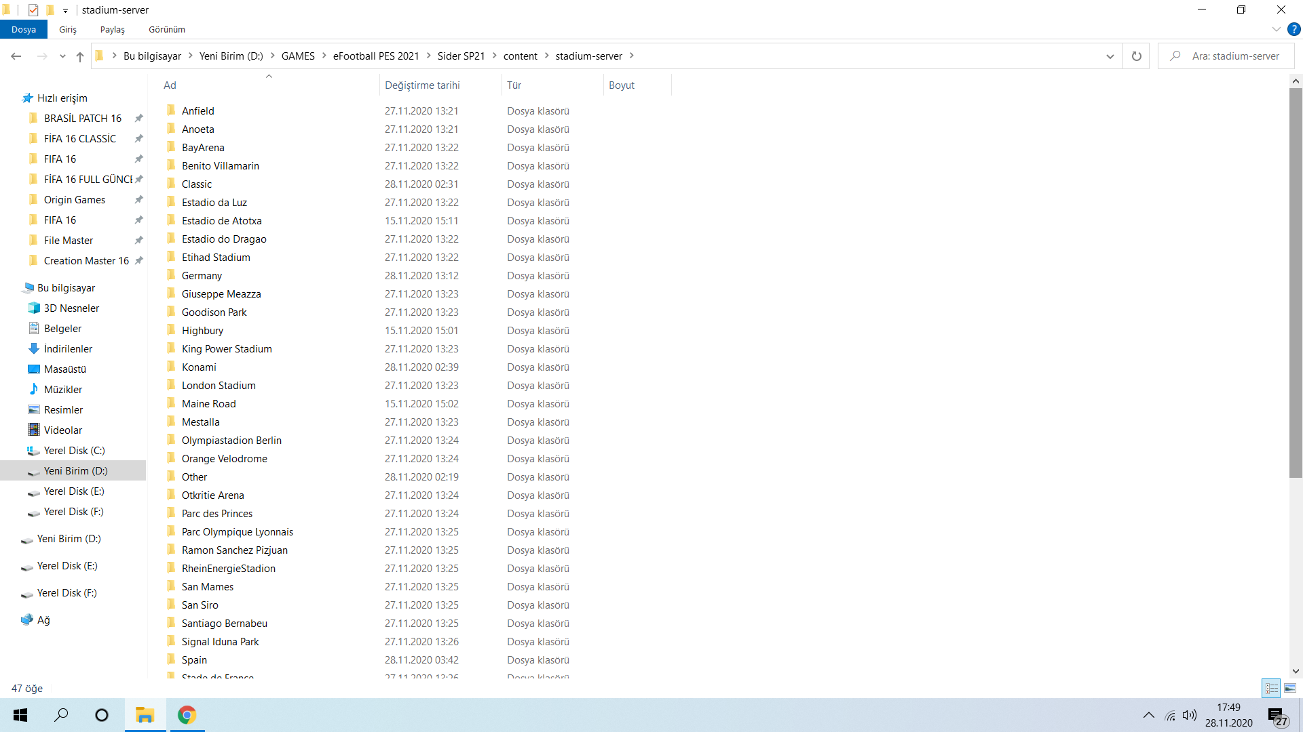The image size is (1303, 732).
Task: Customize quick access toolbar dropdown
Action: point(65,10)
